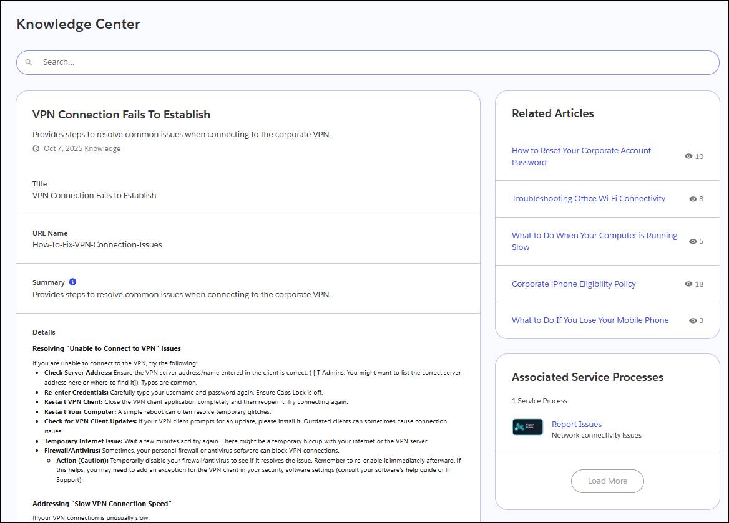This screenshot has height=523, width=729.
Task: Click the URL Name field label
Action: [x=50, y=233]
